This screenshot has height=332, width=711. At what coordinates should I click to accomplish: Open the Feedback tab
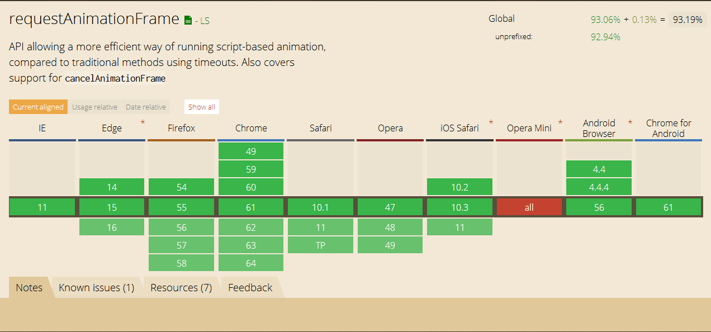[250, 288]
